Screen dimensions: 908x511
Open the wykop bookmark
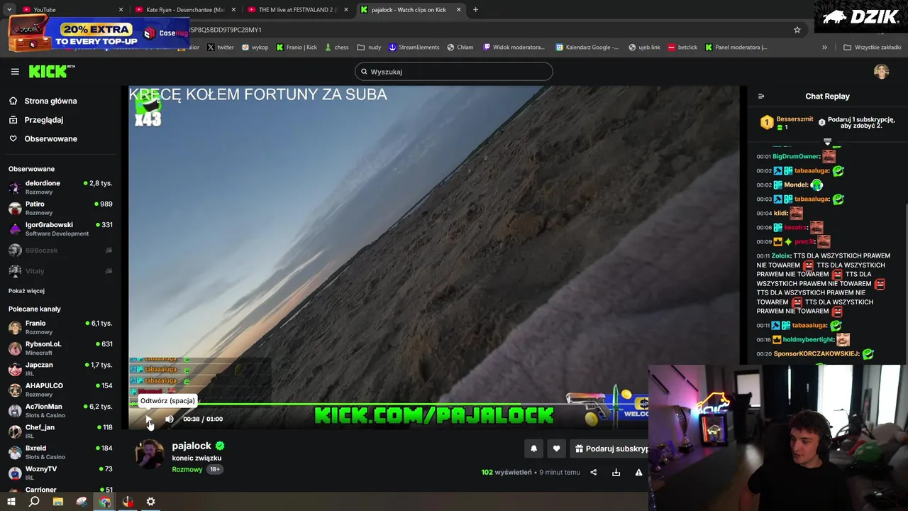click(x=255, y=48)
